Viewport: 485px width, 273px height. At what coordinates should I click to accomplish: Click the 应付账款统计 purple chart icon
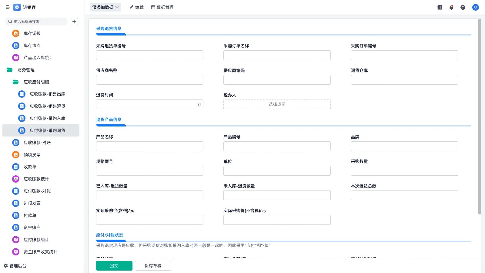click(x=16, y=240)
